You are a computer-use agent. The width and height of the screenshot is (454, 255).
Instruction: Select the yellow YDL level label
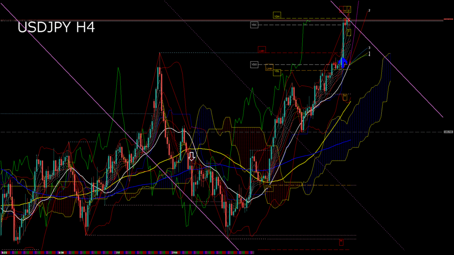pyautogui.click(x=277, y=72)
